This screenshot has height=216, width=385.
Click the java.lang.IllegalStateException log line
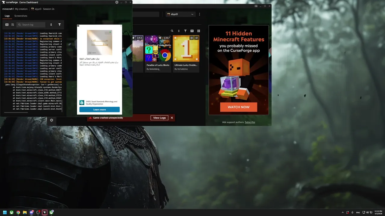[33, 85]
